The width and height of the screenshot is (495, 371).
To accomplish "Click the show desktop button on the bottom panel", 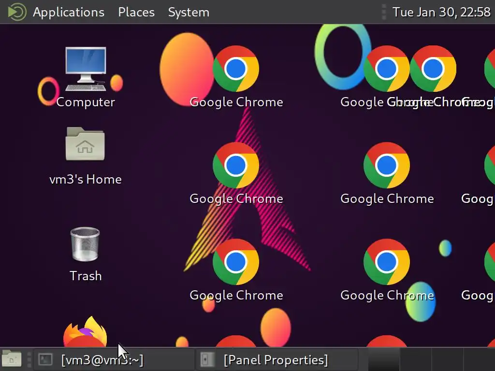I will tap(12, 359).
